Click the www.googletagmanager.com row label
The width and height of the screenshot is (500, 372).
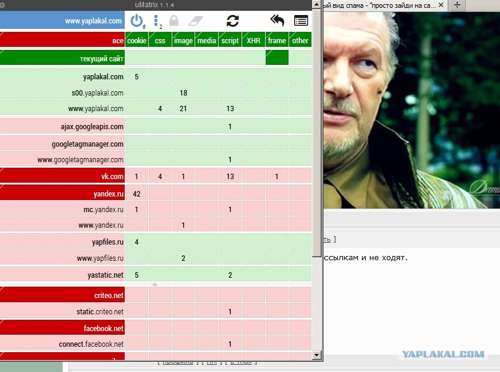pos(62,159)
